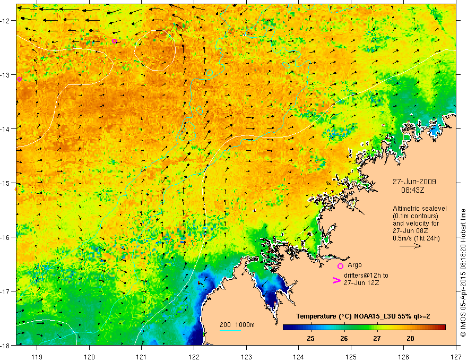Click the "200 1000m" depth contour label
The width and height of the screenshot is (467, 361).
pos(237,325)
